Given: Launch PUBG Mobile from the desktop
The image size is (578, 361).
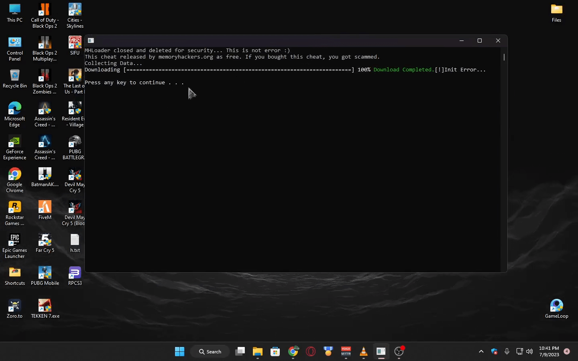Looking at the screenshot, I should pos(45,276).
